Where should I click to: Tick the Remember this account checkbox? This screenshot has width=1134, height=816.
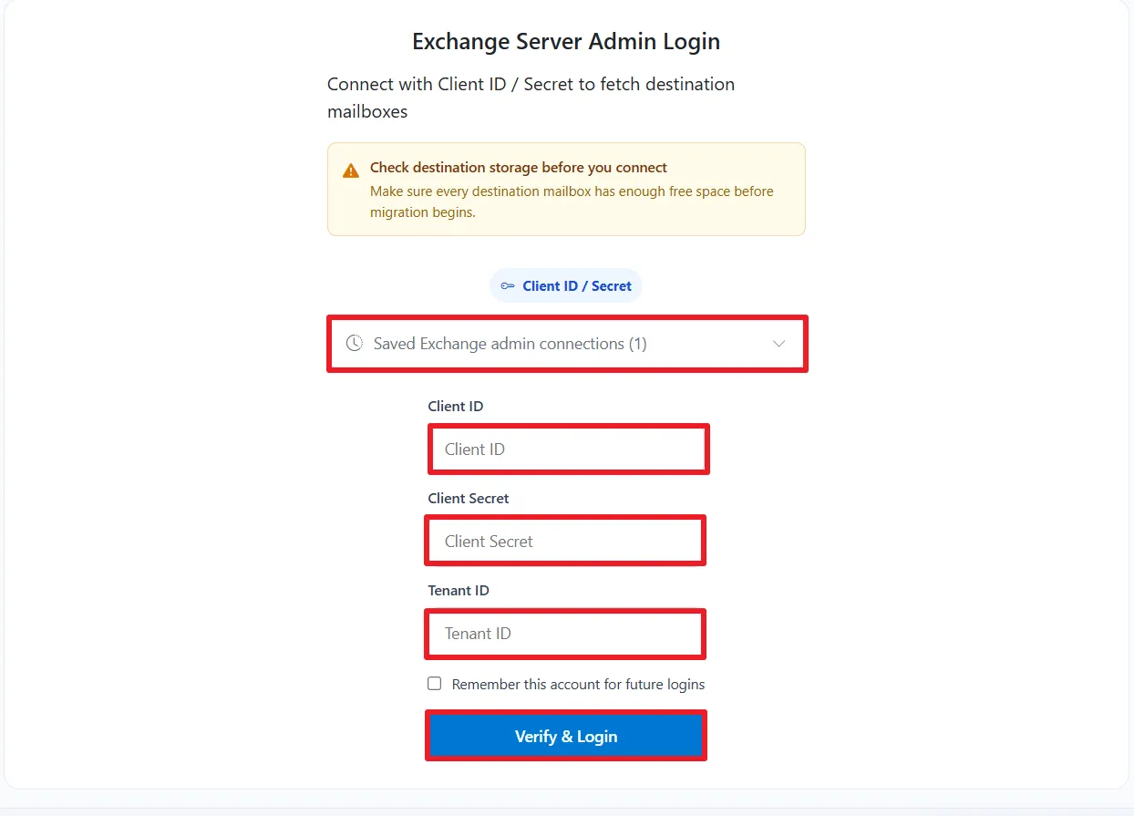pyautogui.click(x=435, y=684)
